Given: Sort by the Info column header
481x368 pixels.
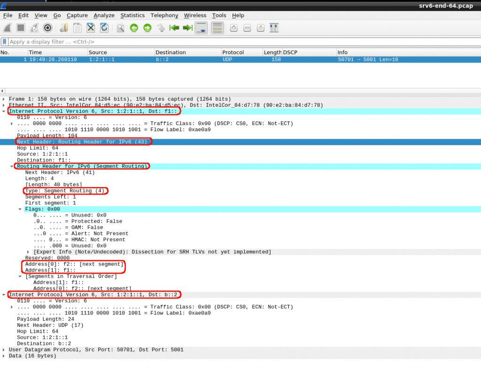Looking at the screenshot, I should (408, 52).
